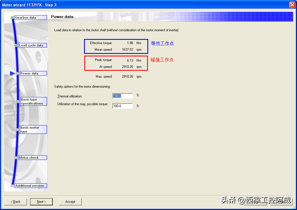Open the Additional version step
This screenshot has width=297, height=210.
(x=31, y=186)
